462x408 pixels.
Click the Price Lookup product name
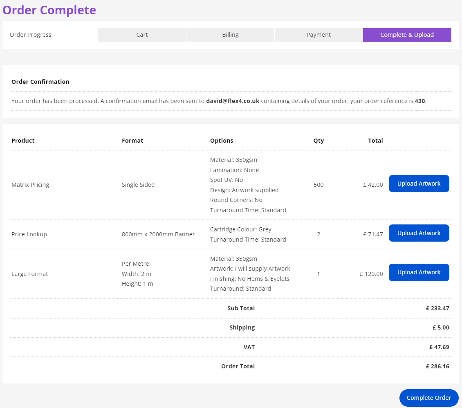tap(29, 234)
